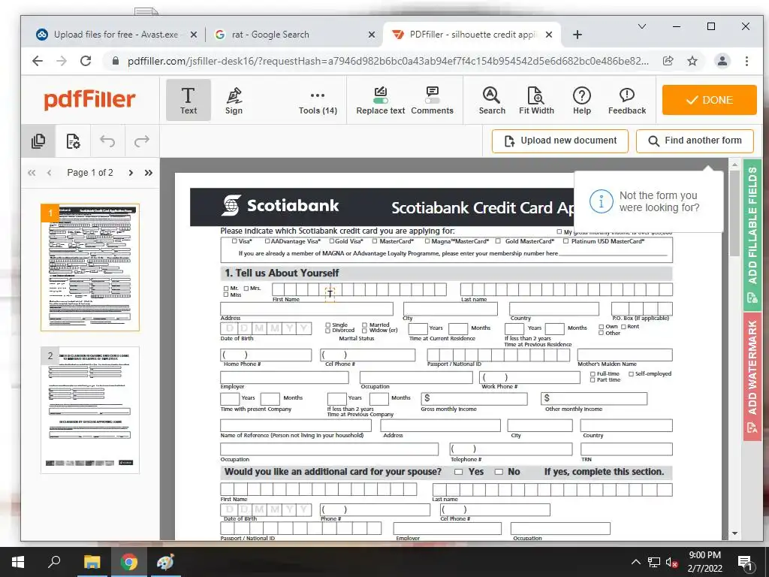Image resolution: width=769 pixels, height=577 pixels.
Task: Open the document settings gear icon
Action: coord(73,141)
